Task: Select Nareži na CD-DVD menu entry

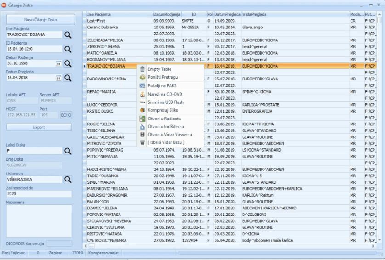Action: [x=164, y=94]
